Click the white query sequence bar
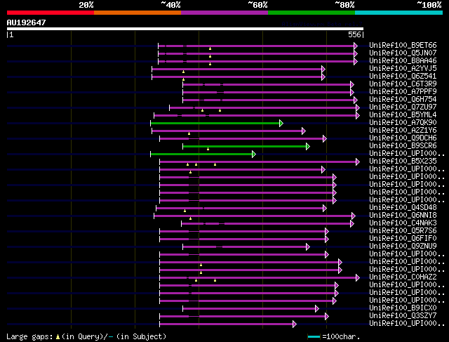Viewport: 449px width, 342px height. [185, 29]
